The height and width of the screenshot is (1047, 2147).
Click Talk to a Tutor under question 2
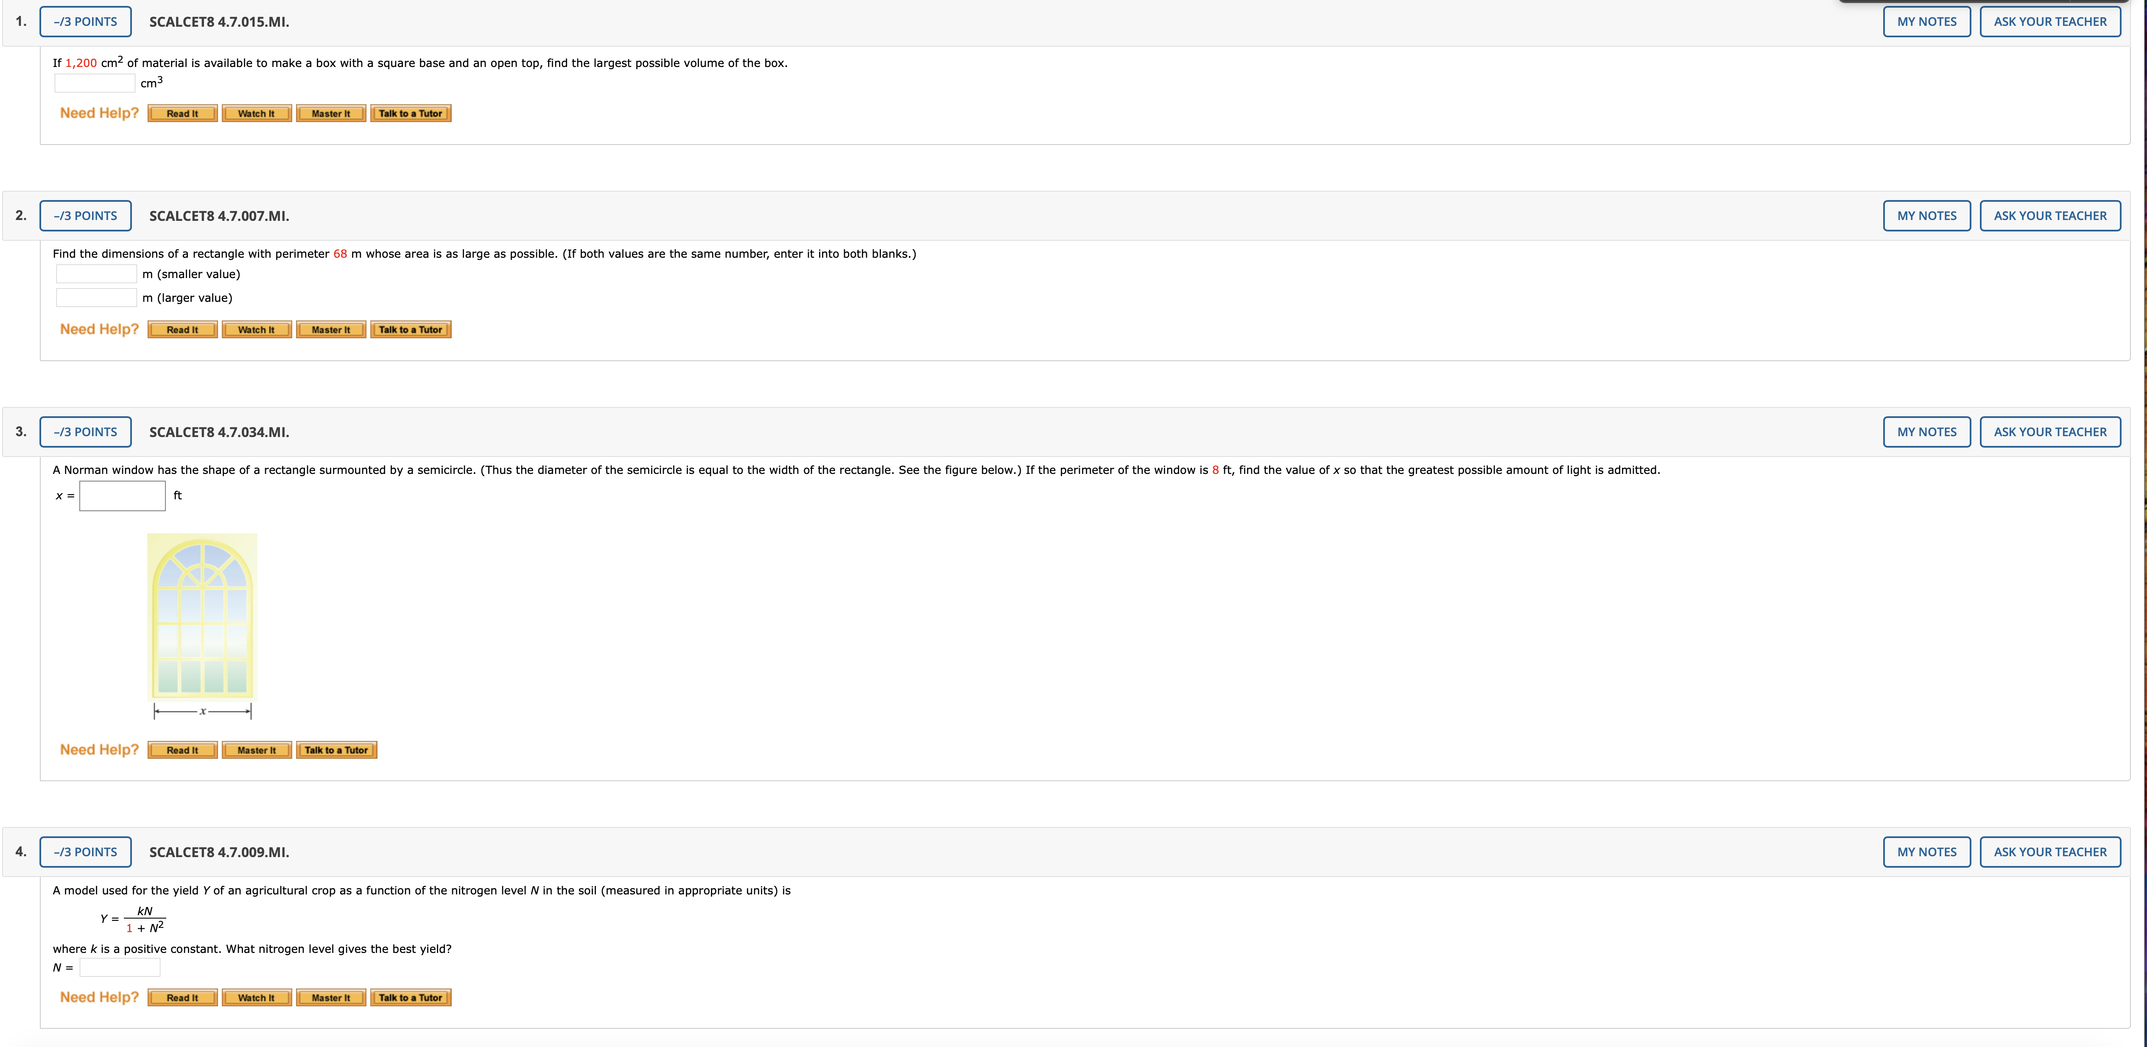(410, 330)
